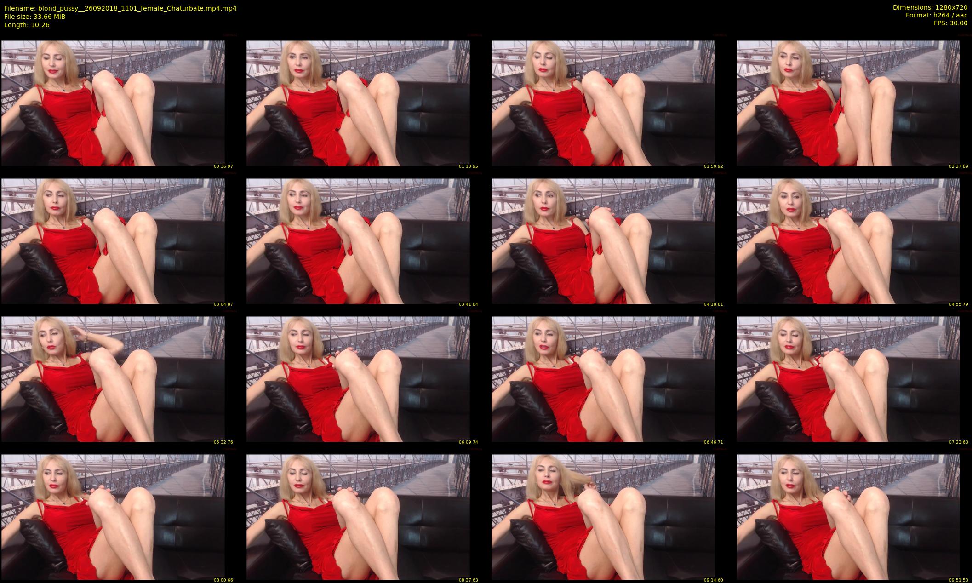
Task: Click the Length 10:26 label
Action: (x=27, y=25)
